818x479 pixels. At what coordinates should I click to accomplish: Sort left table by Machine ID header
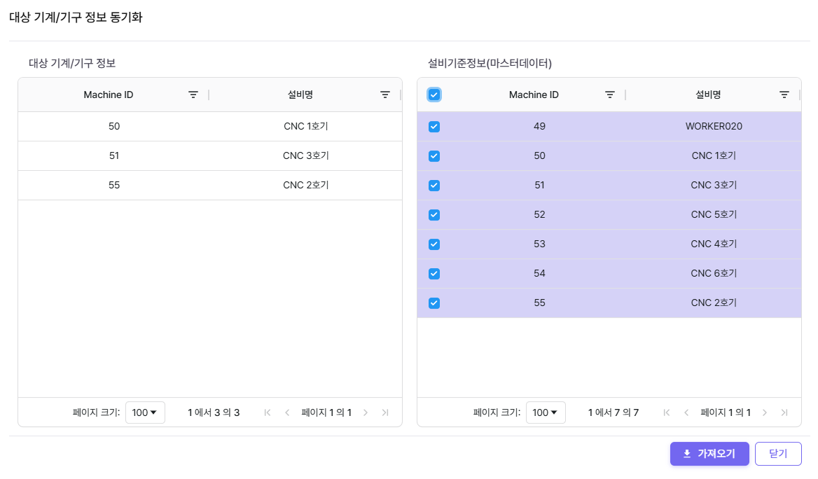tap(109, 95)
